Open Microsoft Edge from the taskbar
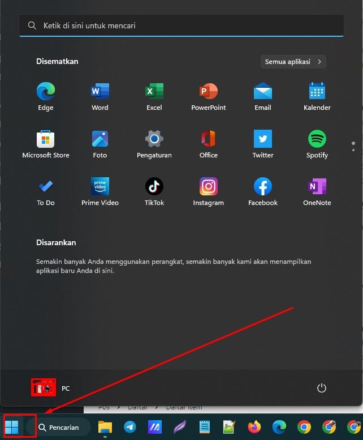This screenshot has height=440, width=363. tap(279, 427)
